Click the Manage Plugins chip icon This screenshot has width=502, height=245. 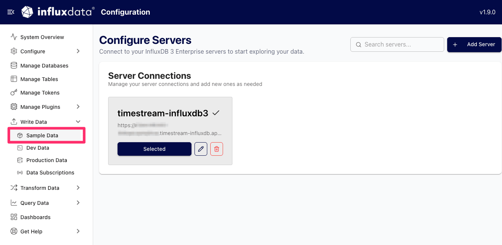point(14,107)
